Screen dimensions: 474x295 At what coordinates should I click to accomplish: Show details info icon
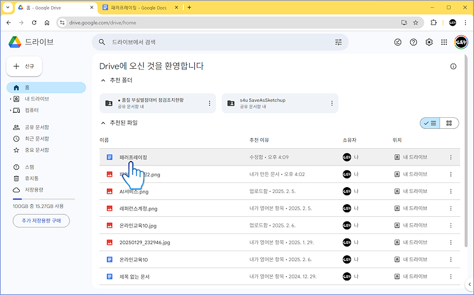pos(453,66)
